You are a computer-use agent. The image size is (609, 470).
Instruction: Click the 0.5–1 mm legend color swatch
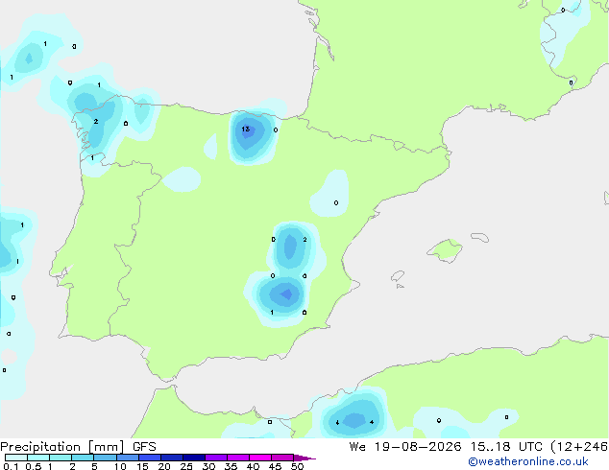pyautogui.click(x=38, y=458)
